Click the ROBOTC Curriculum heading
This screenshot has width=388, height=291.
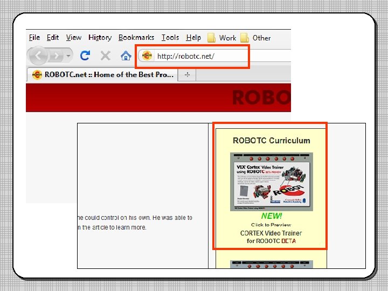pyautogui.click(x=272, y=141)
